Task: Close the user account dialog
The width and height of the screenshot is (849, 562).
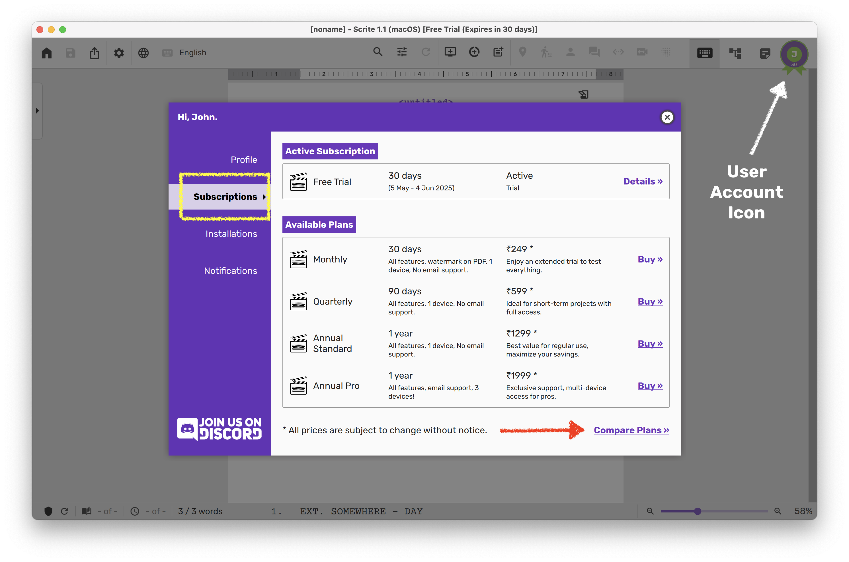Action: [667, 117]
